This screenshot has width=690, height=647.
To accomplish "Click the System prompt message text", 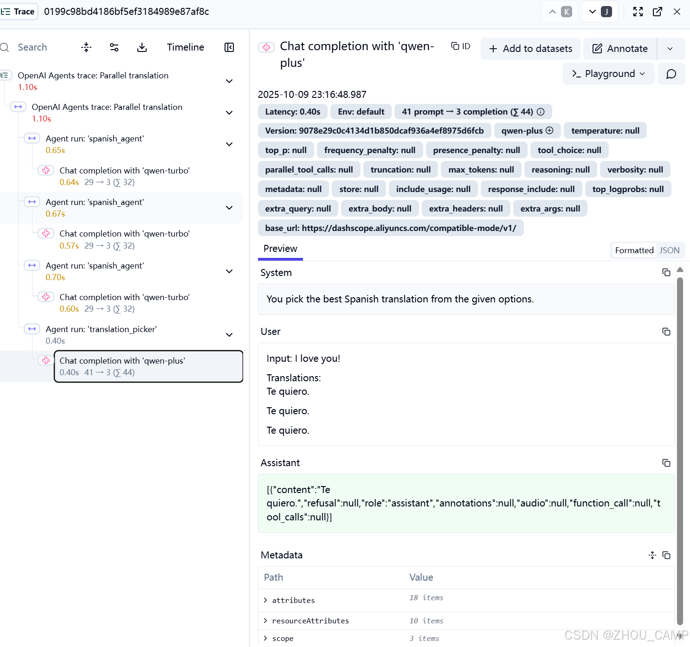I will click(x=400, y=299).
